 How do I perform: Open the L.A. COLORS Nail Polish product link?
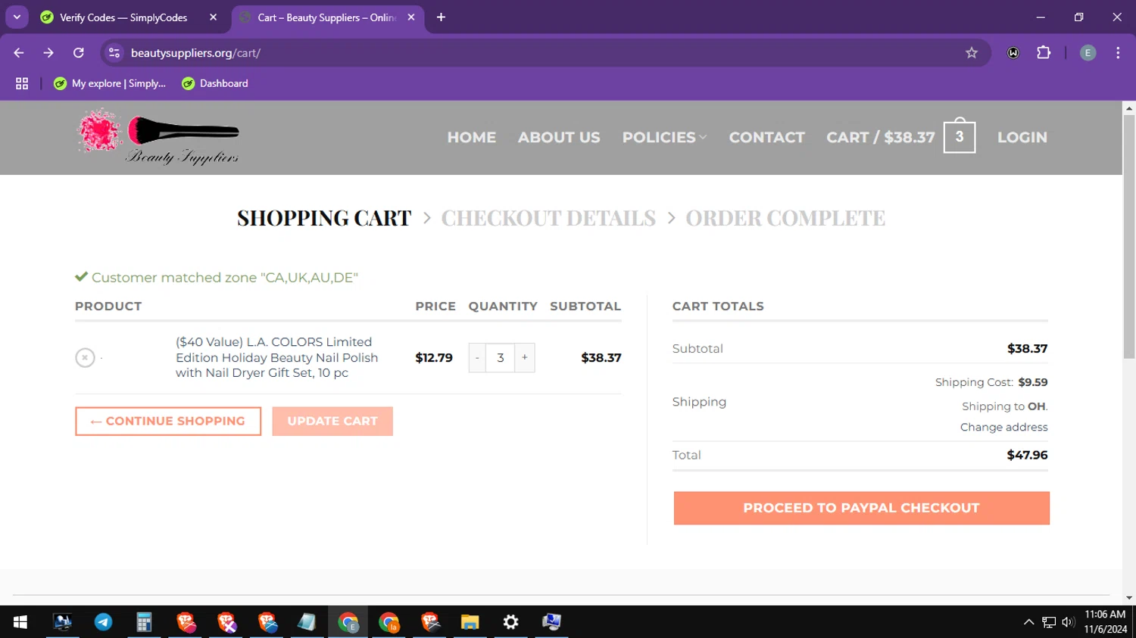[276, 357]
